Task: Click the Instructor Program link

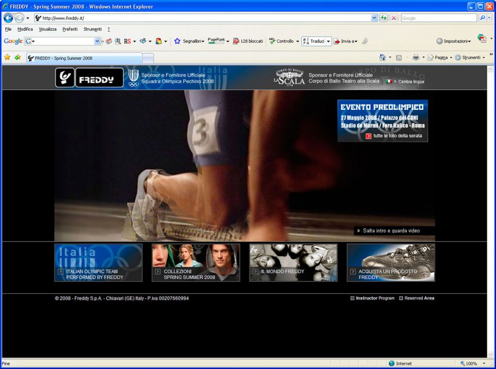Action: (x=372, y=298)
